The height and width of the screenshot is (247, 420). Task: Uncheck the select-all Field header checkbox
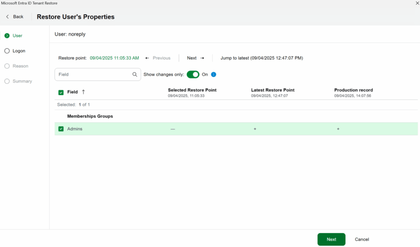pyautogui.click(x=61, y=92)
